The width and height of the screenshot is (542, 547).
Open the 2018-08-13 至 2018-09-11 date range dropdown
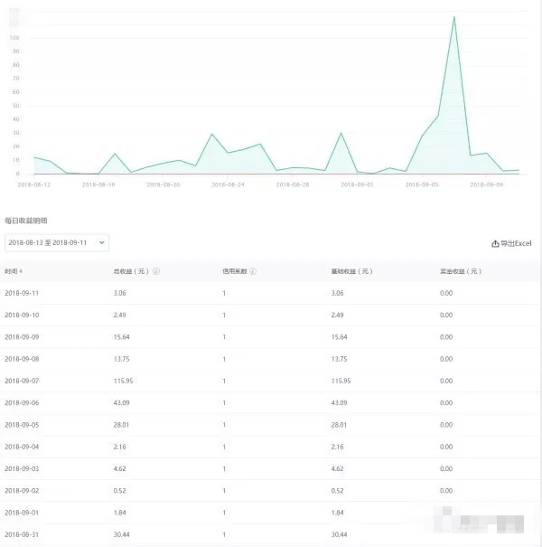pos(57,243)
